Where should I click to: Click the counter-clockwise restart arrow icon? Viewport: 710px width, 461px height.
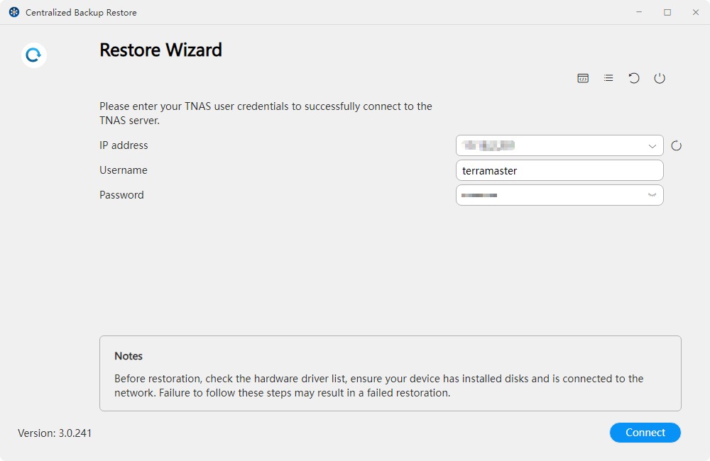click(x=634, y=78)
